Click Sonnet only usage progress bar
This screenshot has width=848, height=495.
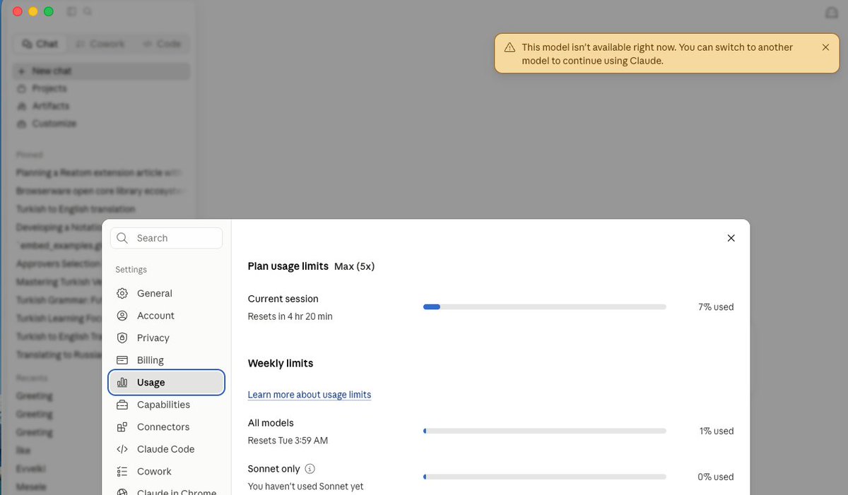(x=545, y=477)
